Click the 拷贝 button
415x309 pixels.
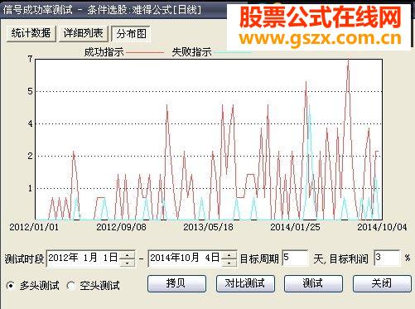176,283
